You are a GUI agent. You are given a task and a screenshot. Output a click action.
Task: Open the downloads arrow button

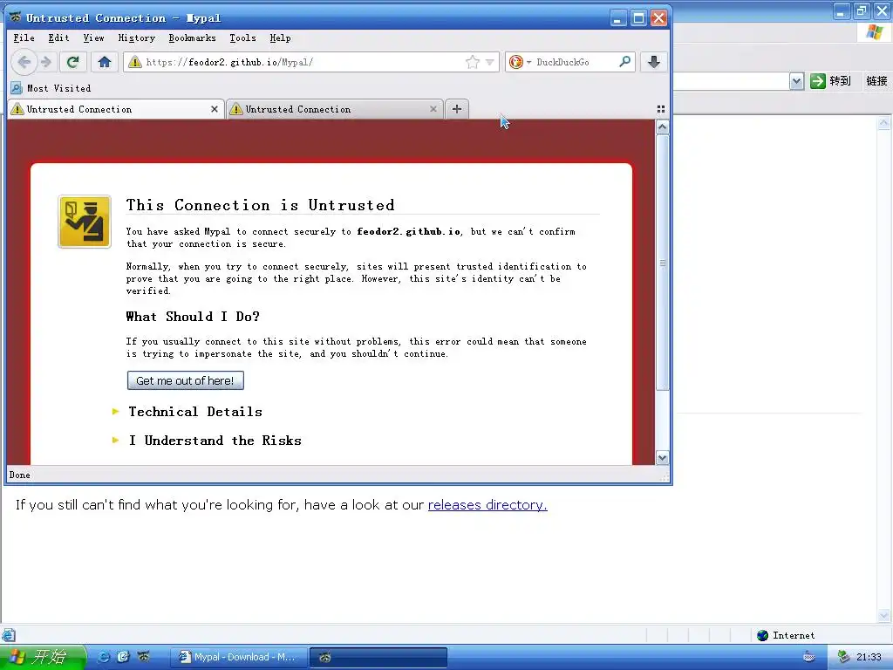(654, 62)
